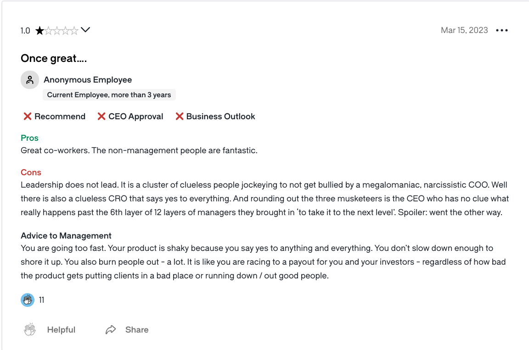Click the Share arrow icon

coord(111,329)
